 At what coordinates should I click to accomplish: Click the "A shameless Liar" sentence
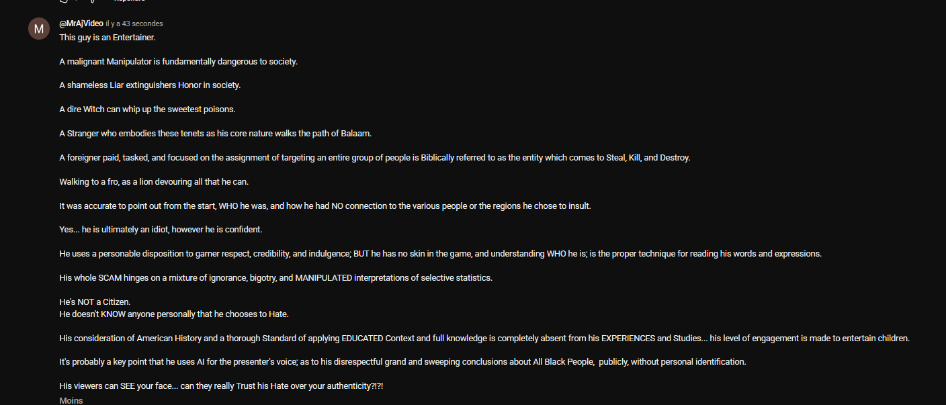click(x=150, y=85)
